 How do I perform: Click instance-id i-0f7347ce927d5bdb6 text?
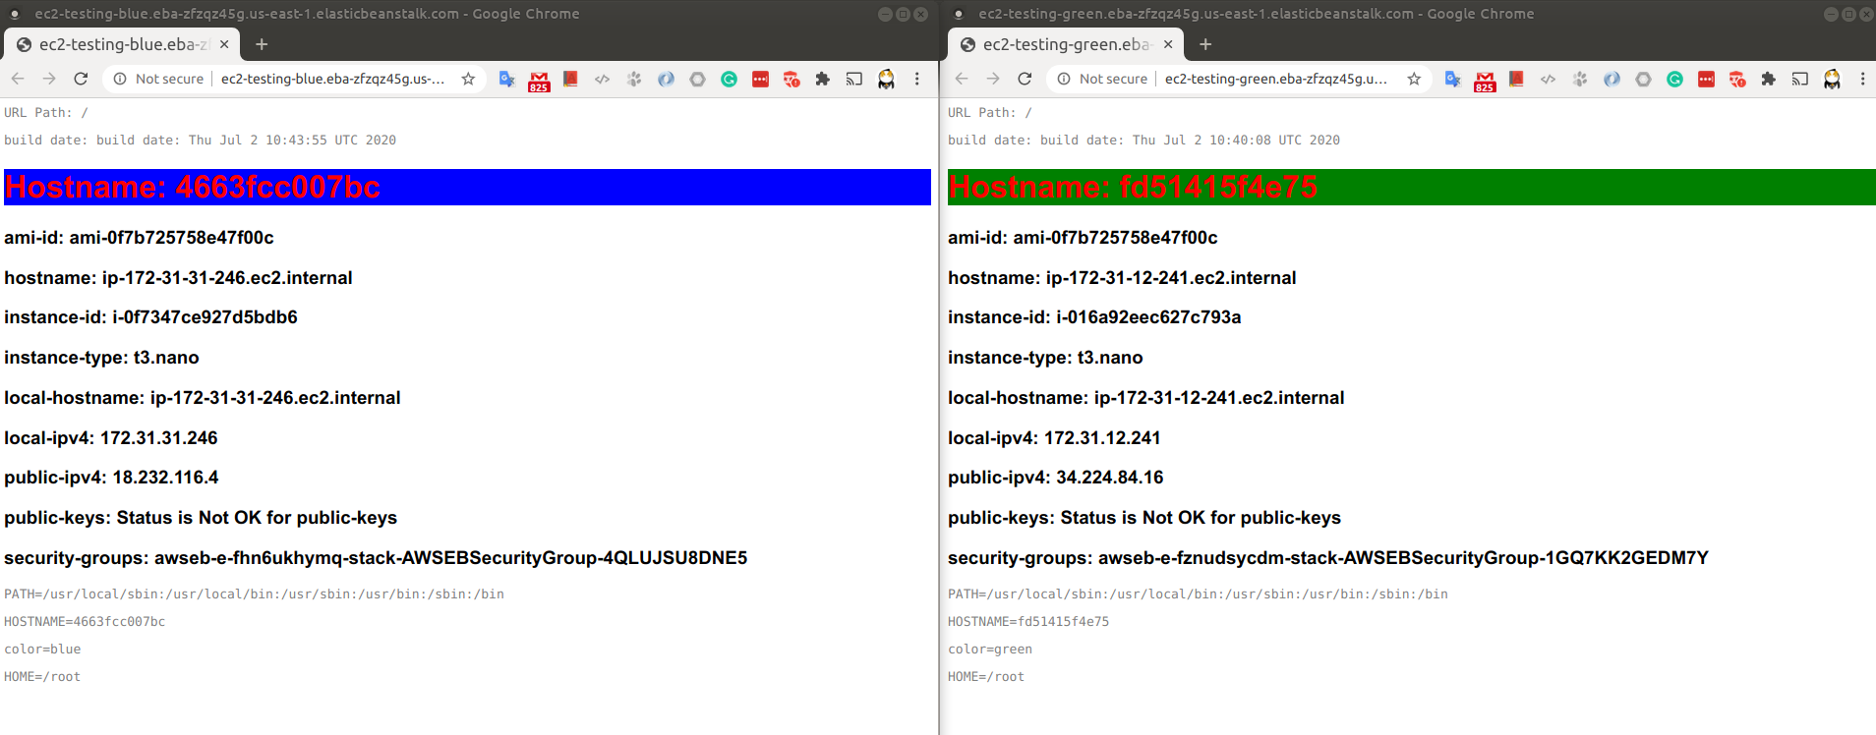(x=150, y=317)
